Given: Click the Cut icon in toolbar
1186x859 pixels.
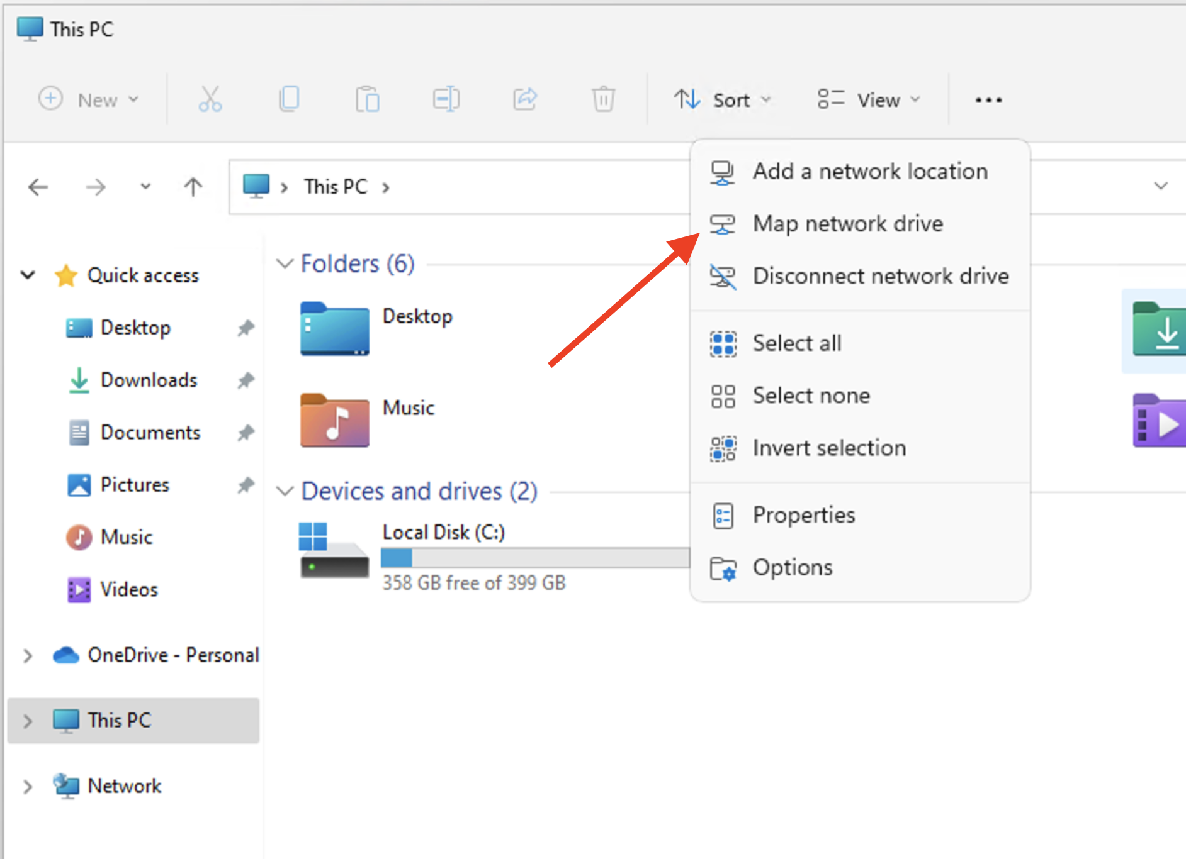Looking at the screenshot, I should pyautogui.click(x=210, y=99).
